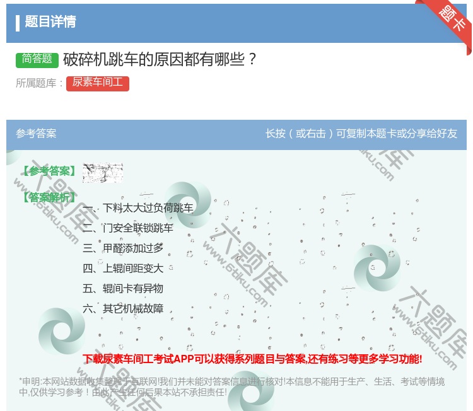The width and height of the screenshot is (473, 411).
Task: Click the red 下载尿素车间工考试APP promotion link
Action: click(252, 359)
